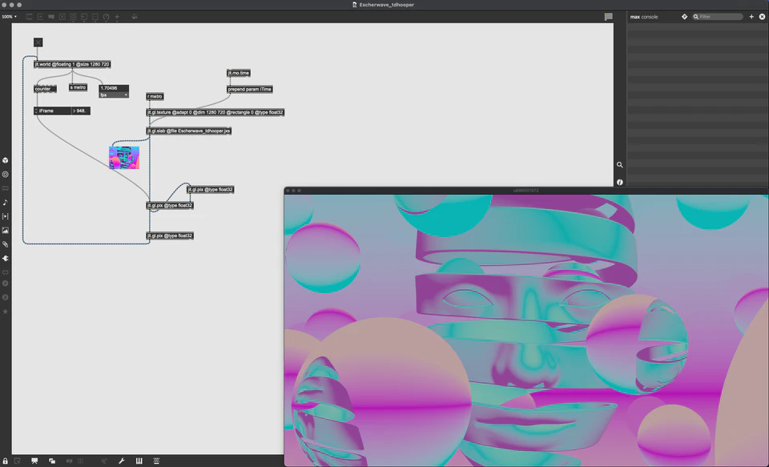Image resolution: width=769 pixels, height=467 pixels.
Task: Select the r metro object
Action: (x=155, y=97)
